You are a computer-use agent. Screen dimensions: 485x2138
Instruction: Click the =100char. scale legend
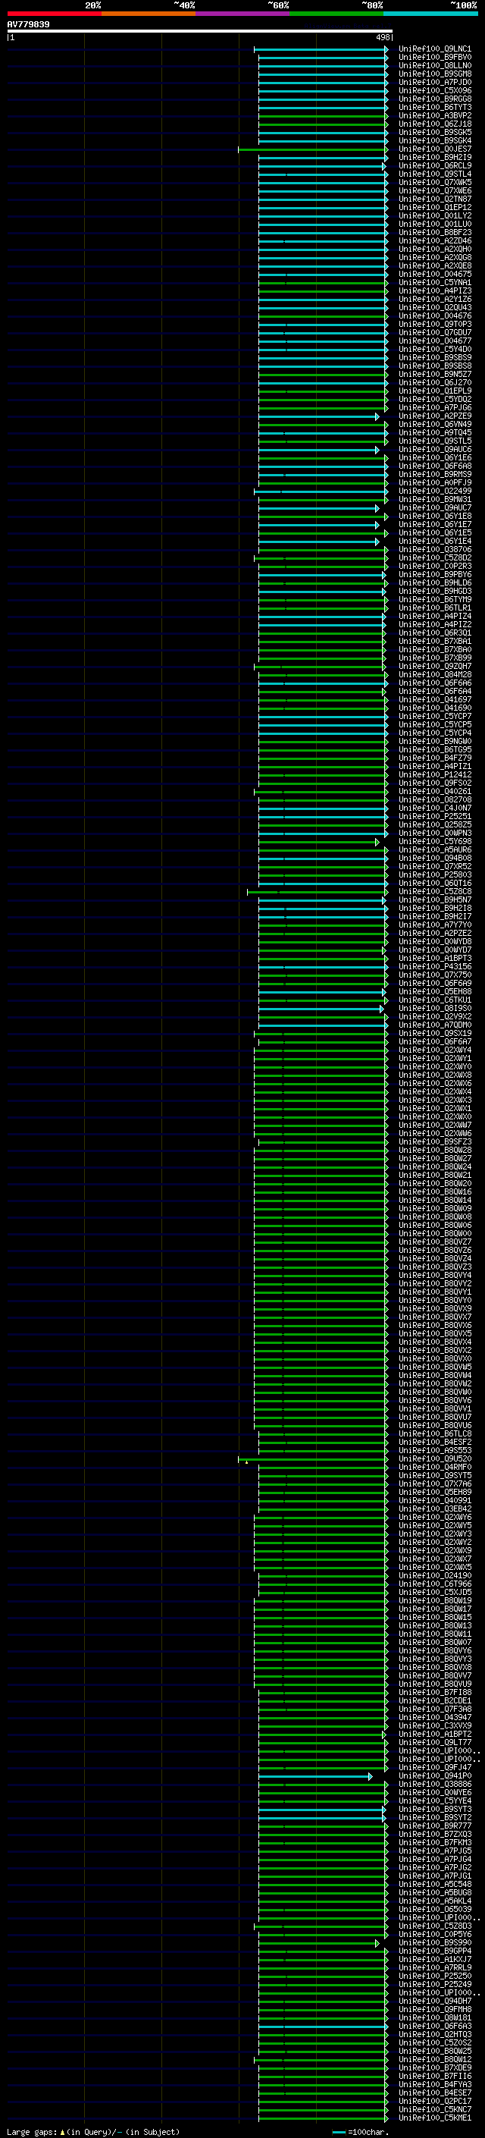361,2132
